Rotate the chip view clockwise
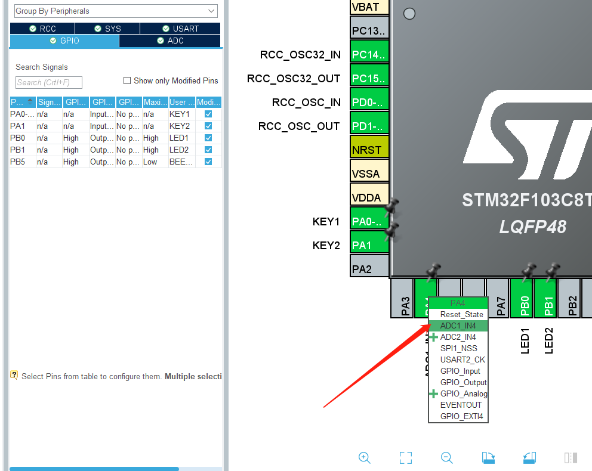This screenshot has height=471, width=592. coord(488,457)
